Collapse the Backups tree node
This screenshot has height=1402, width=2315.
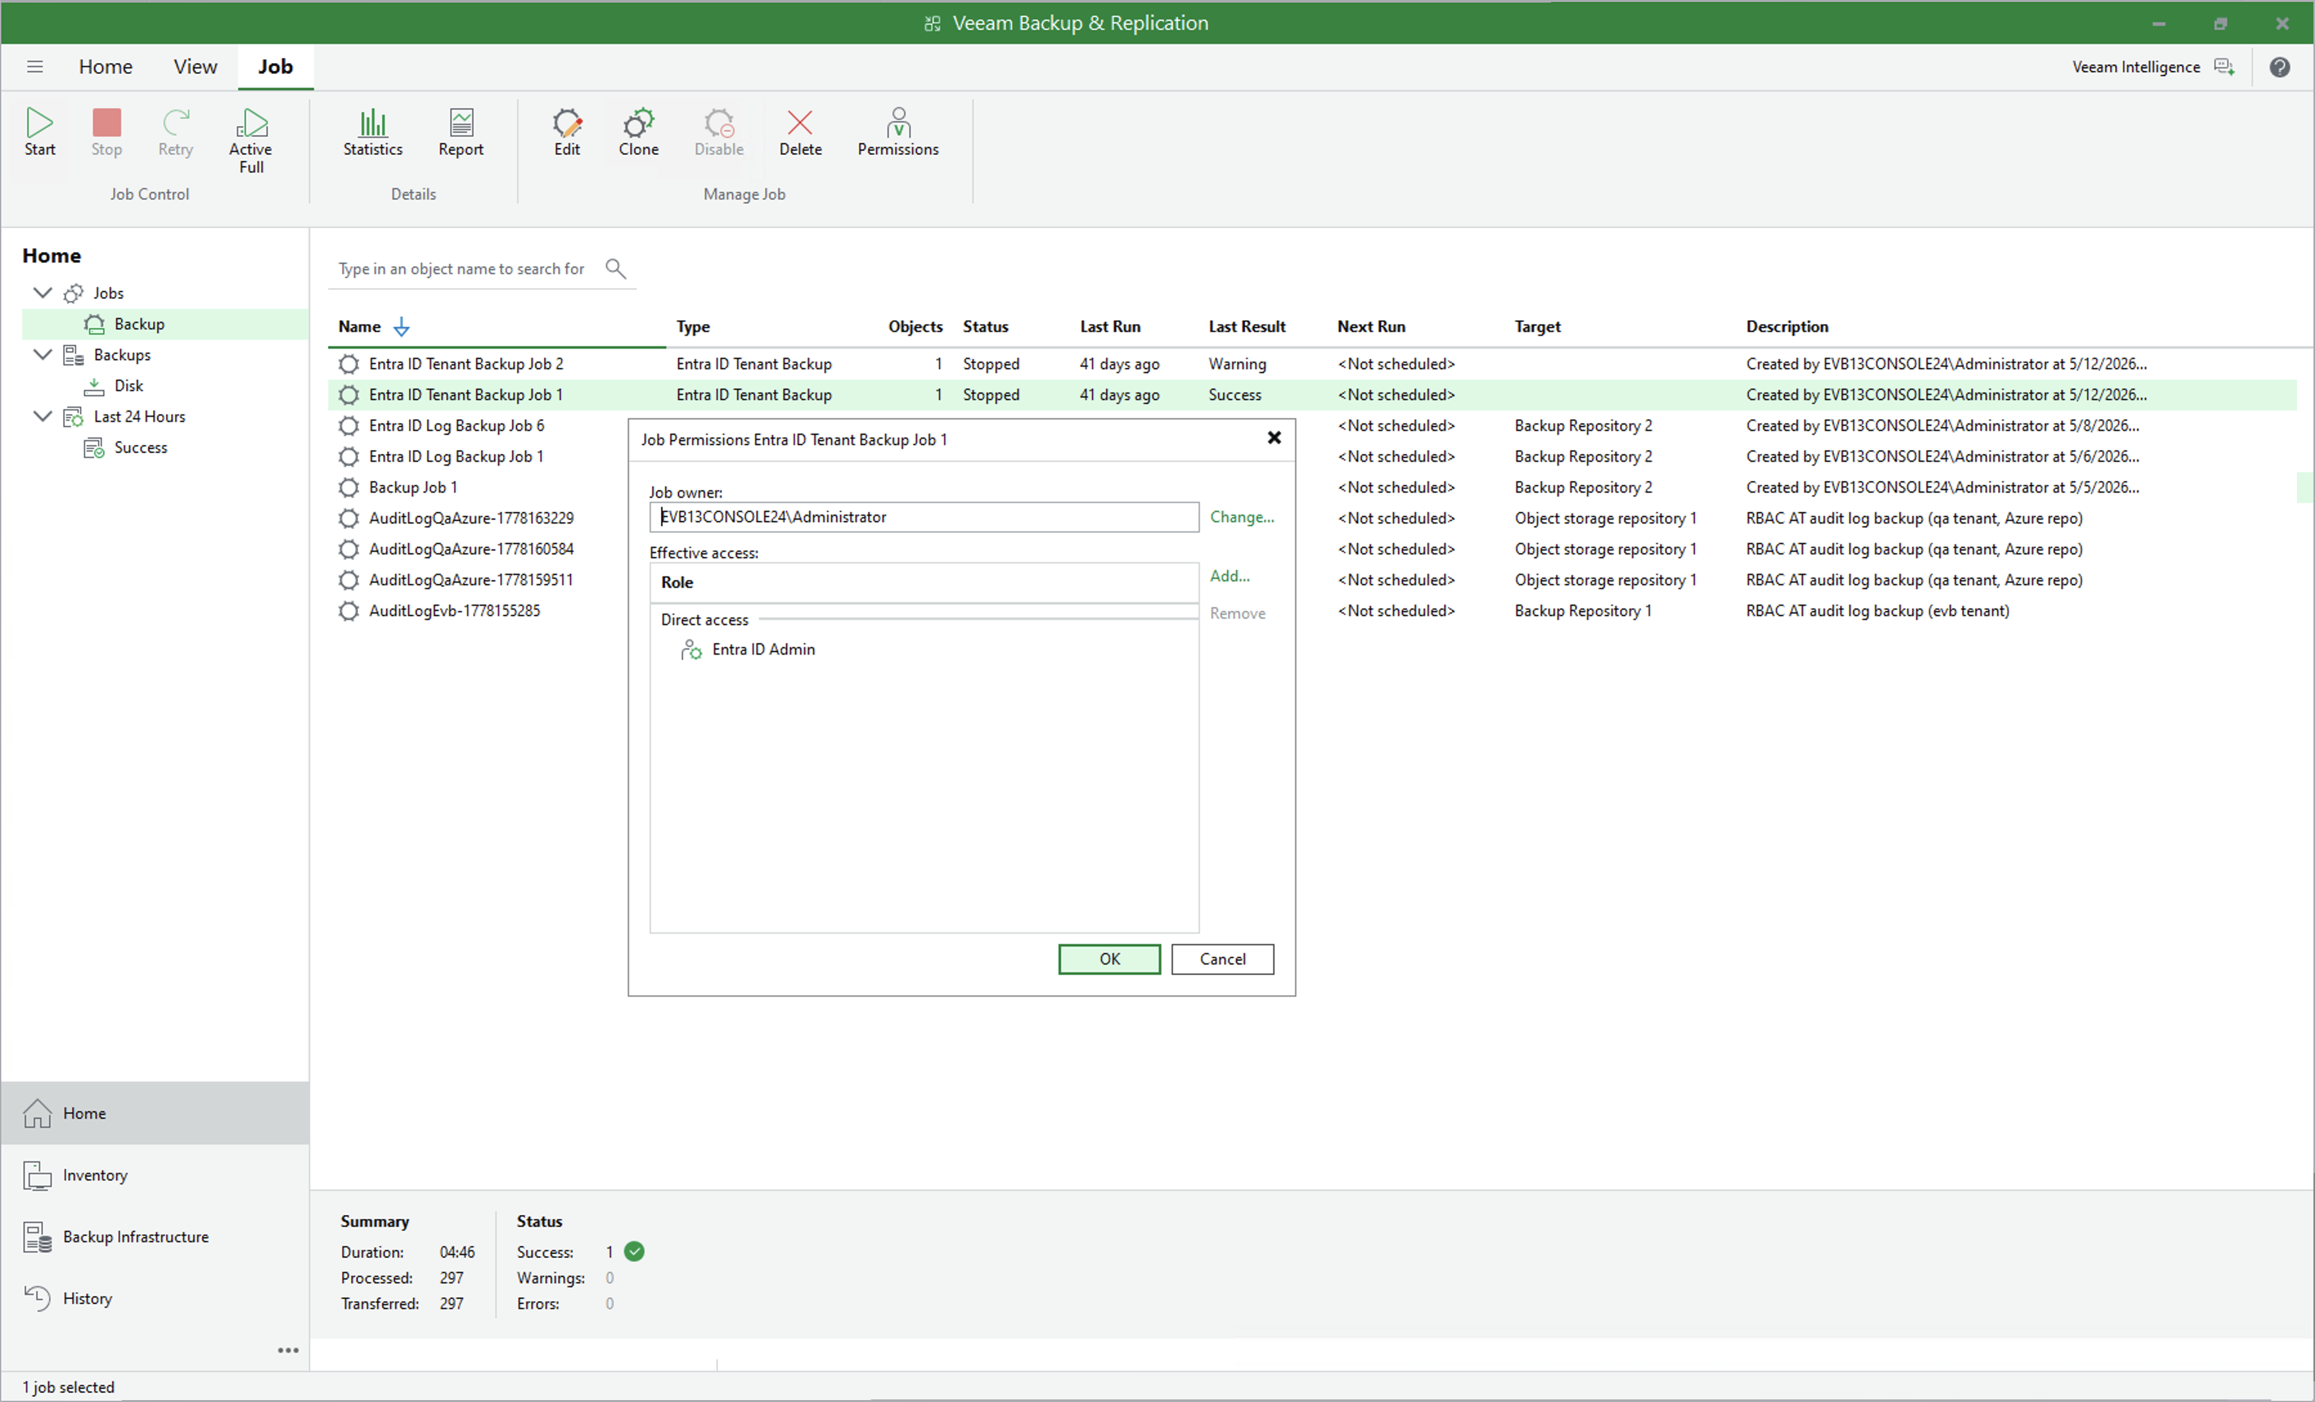tap(42, 354)
